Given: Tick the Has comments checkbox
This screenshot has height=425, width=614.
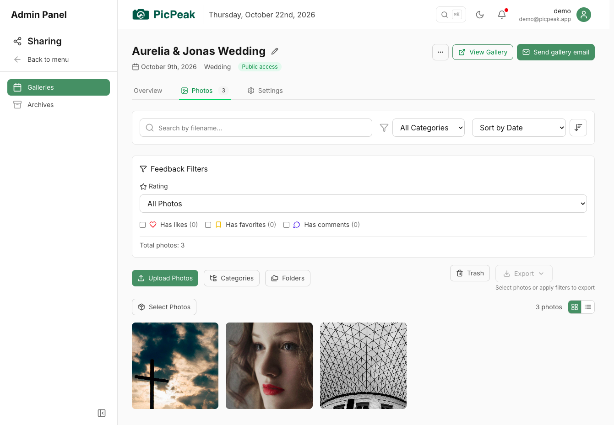Looking at the screenshot, I should (x=287, y=225).
